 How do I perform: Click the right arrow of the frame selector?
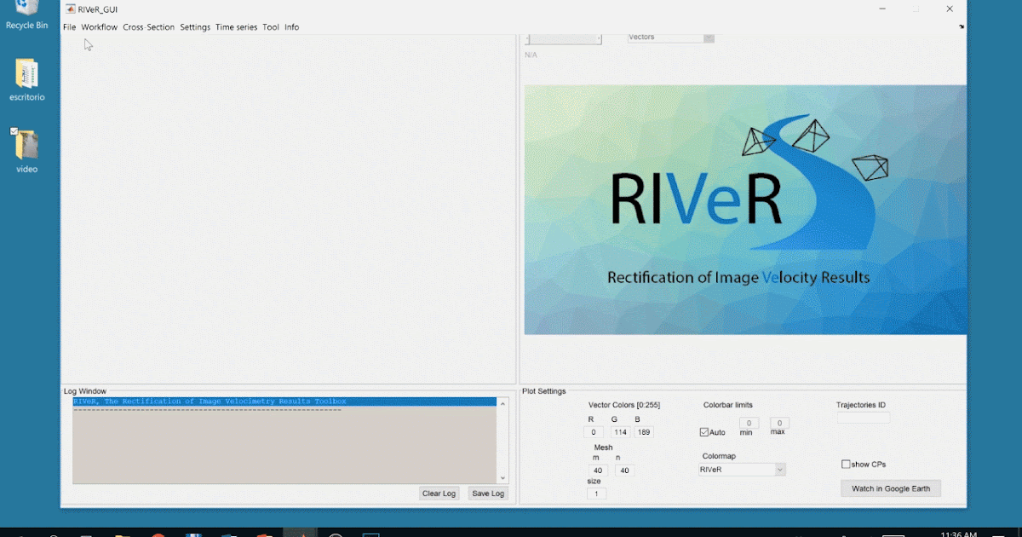[x=599, y=38]
